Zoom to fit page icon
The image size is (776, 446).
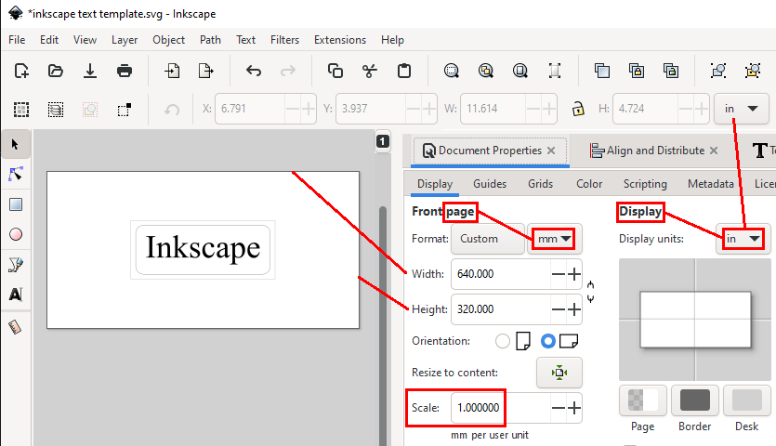520,71
